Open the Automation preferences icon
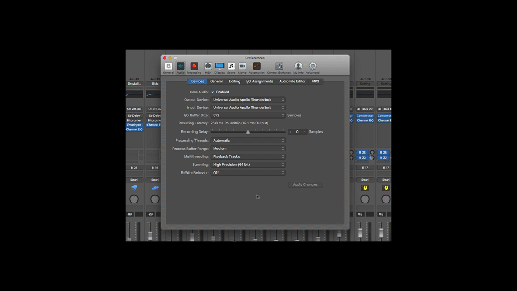The width and height of the screenshot is (517, 291). tap(256, 66)
